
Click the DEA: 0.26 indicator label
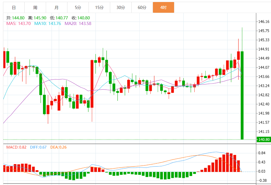click(x=59, y=147)
